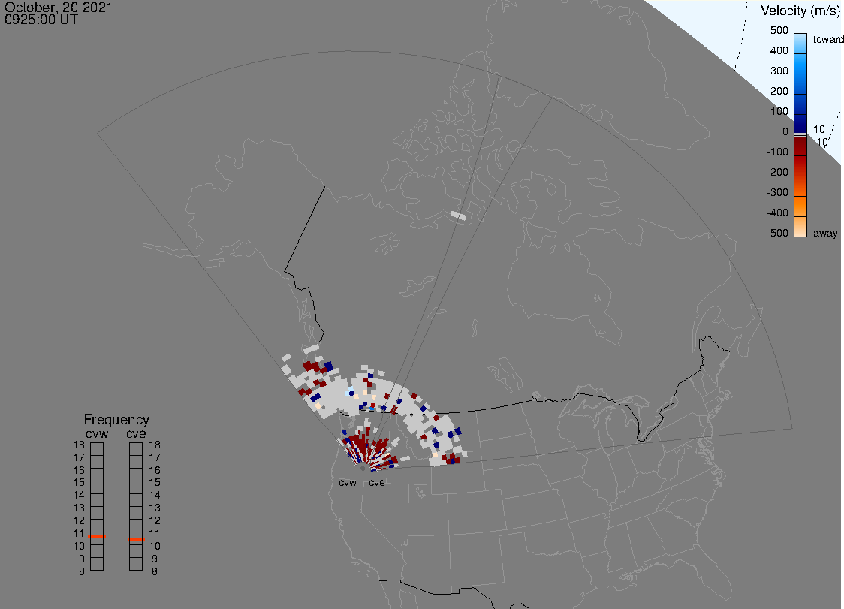
Task: Click the isolated grey scatter cell in Arctic Canada
Action: [458, 216]
